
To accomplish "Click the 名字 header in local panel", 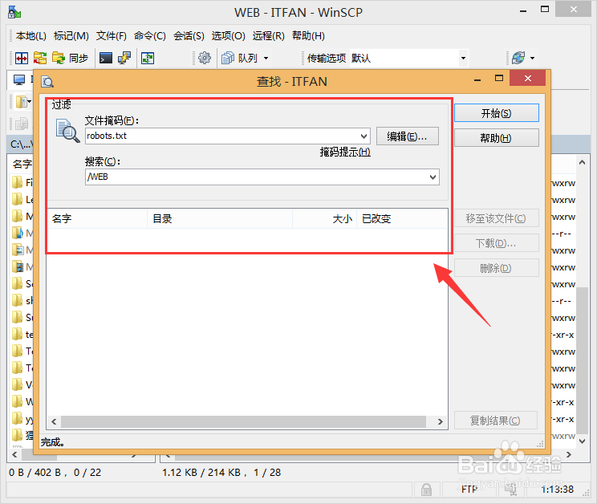I will coord(22,164).
